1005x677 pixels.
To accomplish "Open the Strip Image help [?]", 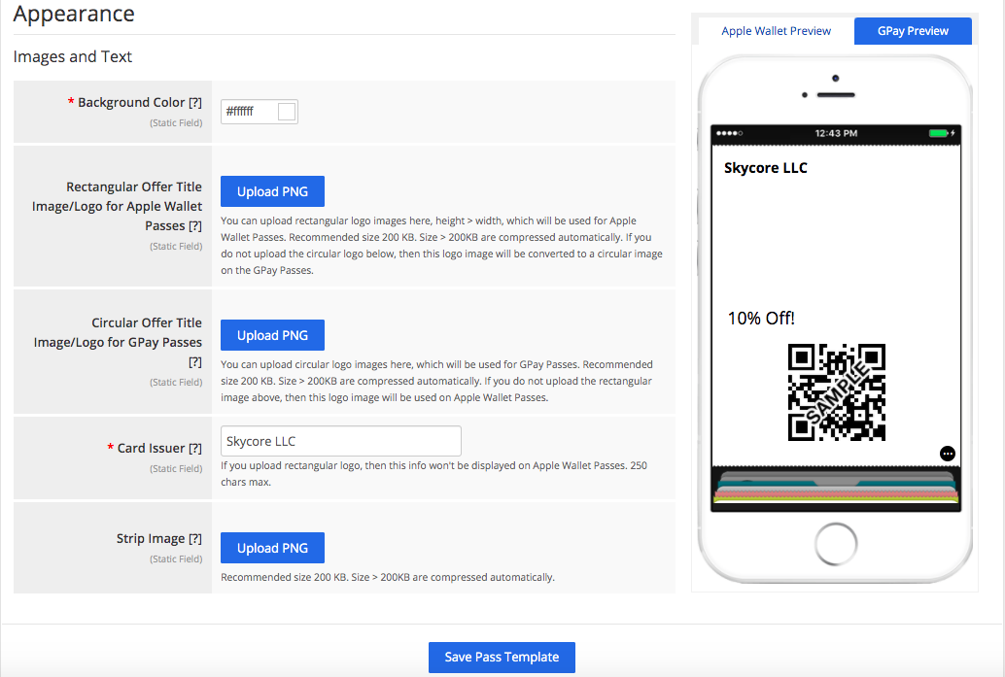I will (x=195, y=539).
